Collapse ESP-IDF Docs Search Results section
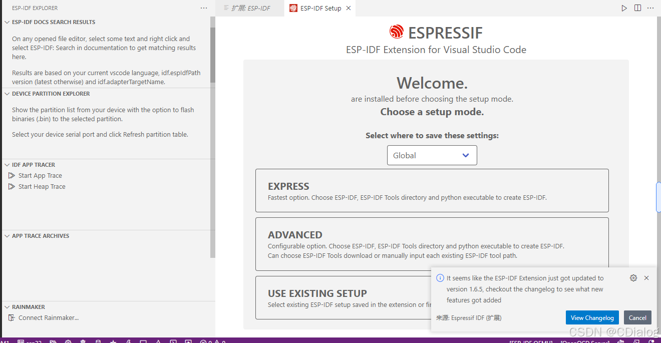661x343 pixels. tap(7, 22)
